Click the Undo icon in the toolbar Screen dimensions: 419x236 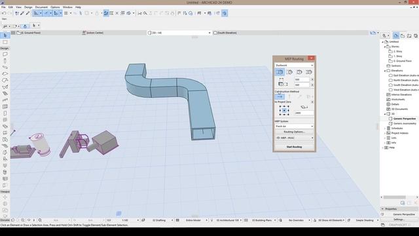click(x=4, y=13)
